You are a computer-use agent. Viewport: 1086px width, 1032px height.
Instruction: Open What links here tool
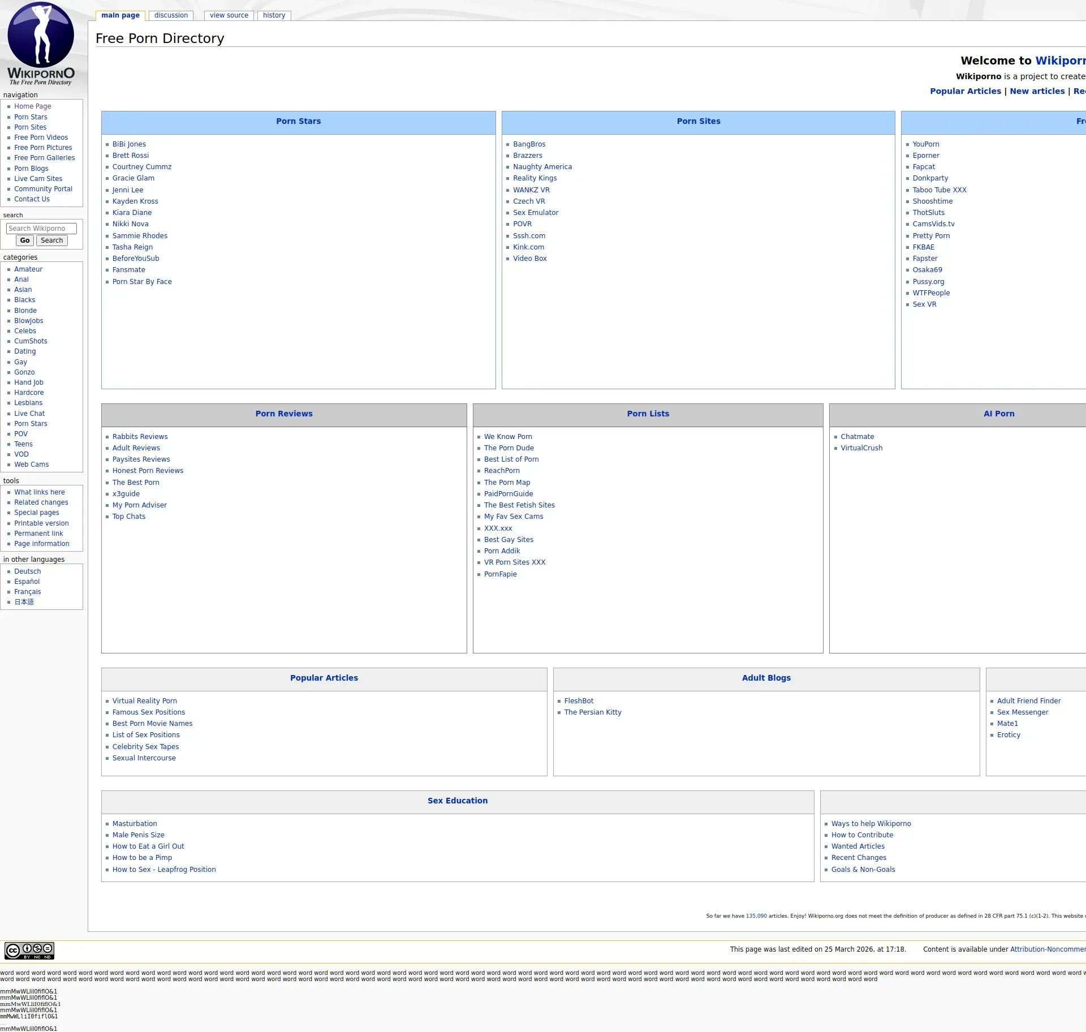click(x=40, y=492)
